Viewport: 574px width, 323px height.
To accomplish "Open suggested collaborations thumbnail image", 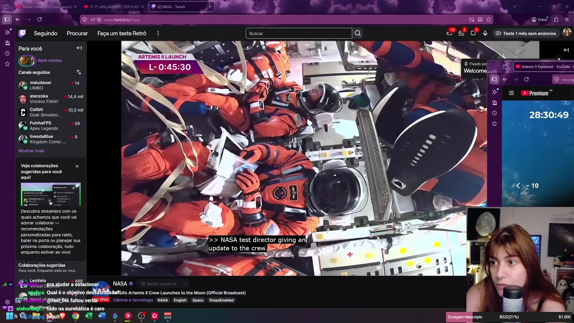I will (x=51, y=194).
